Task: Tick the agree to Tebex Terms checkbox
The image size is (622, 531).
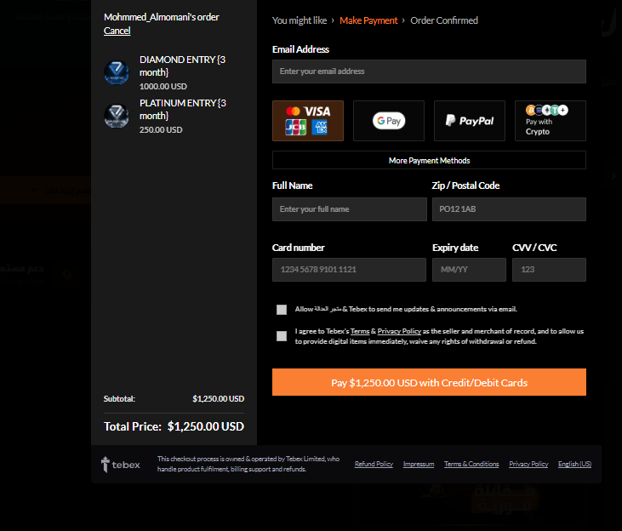Action: (282, 336)
